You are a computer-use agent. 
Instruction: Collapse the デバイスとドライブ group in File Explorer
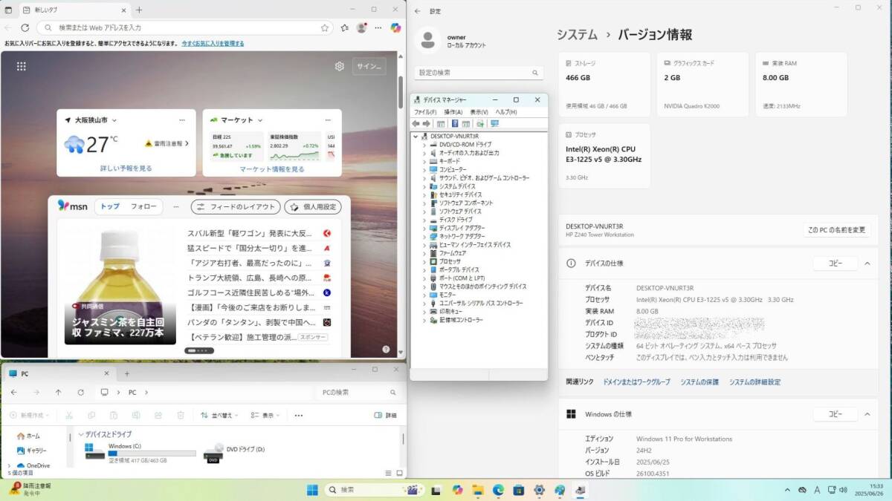[x=81, y=434]
